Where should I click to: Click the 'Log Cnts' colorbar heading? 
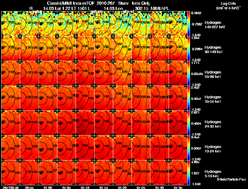click(228, 3)
